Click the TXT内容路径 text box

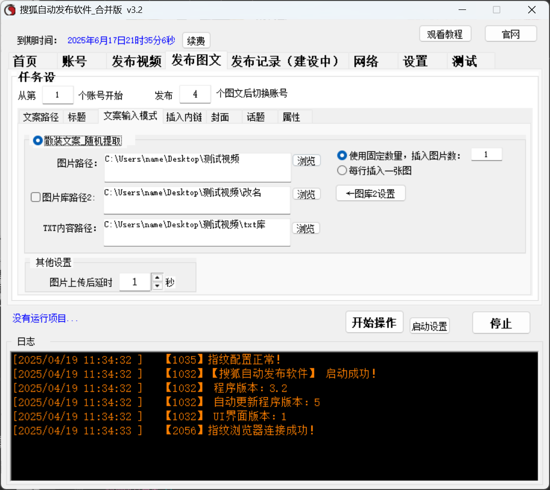[x=197, y=232]
